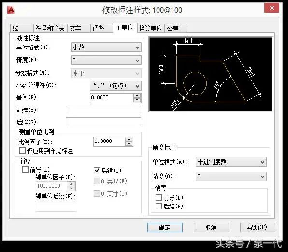Viewport: 288px width, 252px height.
Task: Increase 比例因子(E) with up arrow
Action: click(129, 140)
